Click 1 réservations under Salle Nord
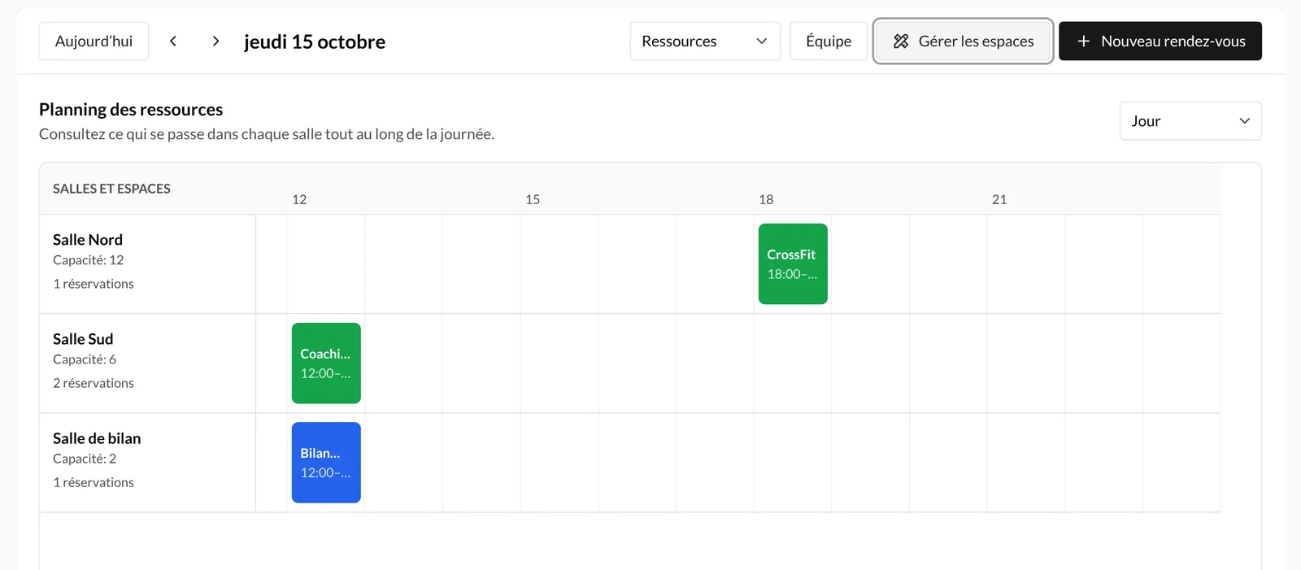This screenshot has height=570, width=1301. point(94,284)
